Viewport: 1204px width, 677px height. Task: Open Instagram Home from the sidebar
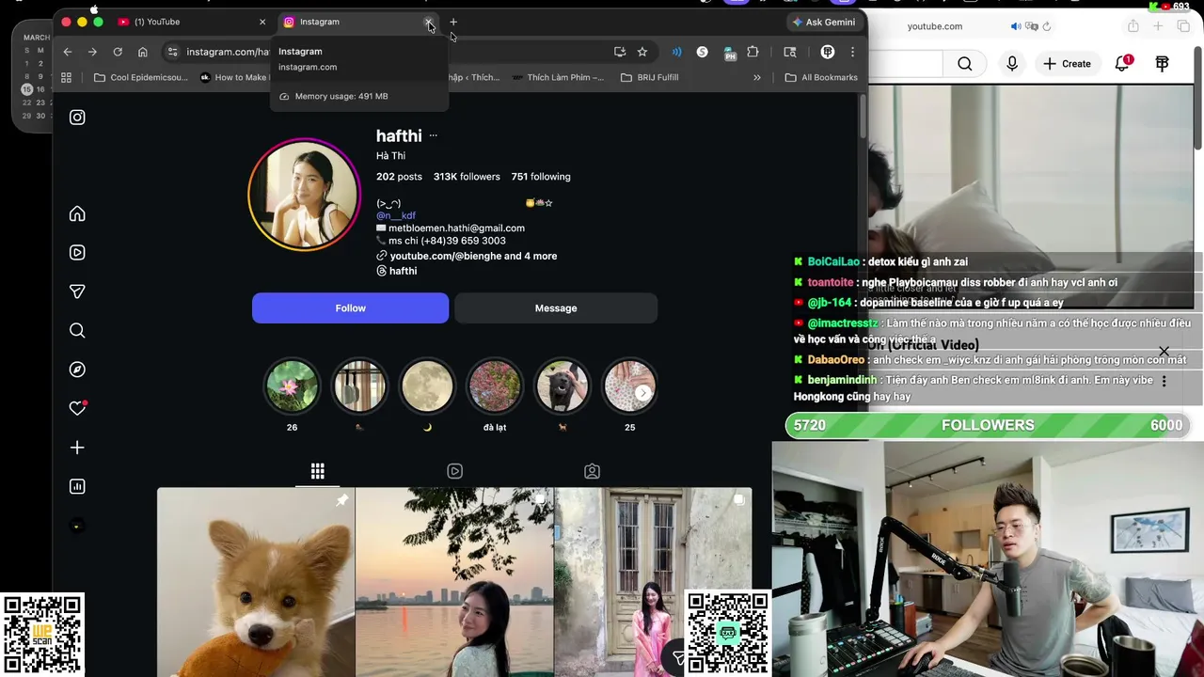tap(77, 213)
